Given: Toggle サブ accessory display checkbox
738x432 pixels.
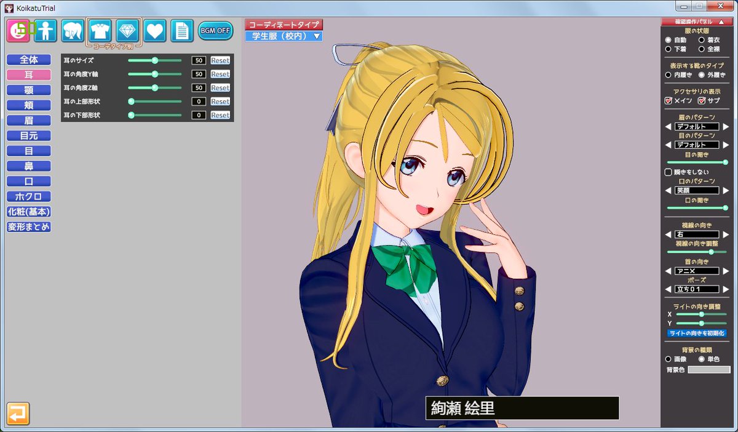Looking at the screenshot, I should click(701, 100).
